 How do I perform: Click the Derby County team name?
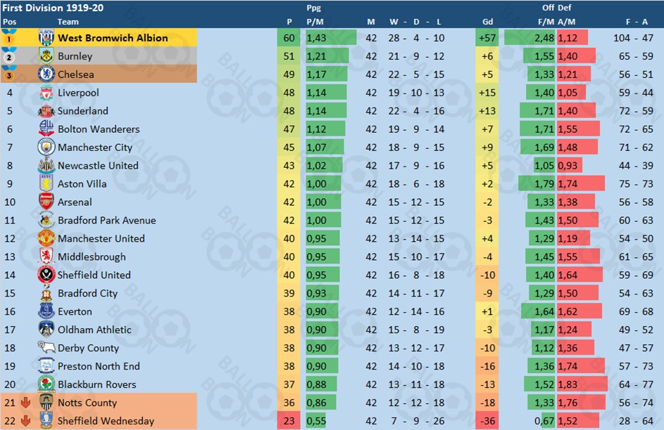coord(88,348)
